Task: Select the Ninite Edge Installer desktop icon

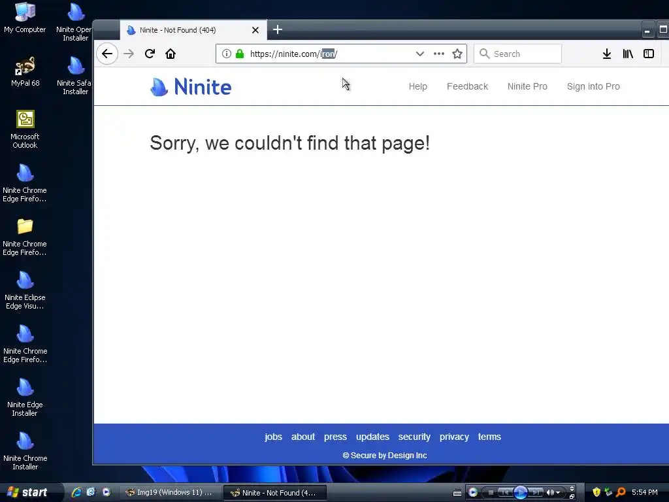Action: pyautogui.click(x=25, y=398)
